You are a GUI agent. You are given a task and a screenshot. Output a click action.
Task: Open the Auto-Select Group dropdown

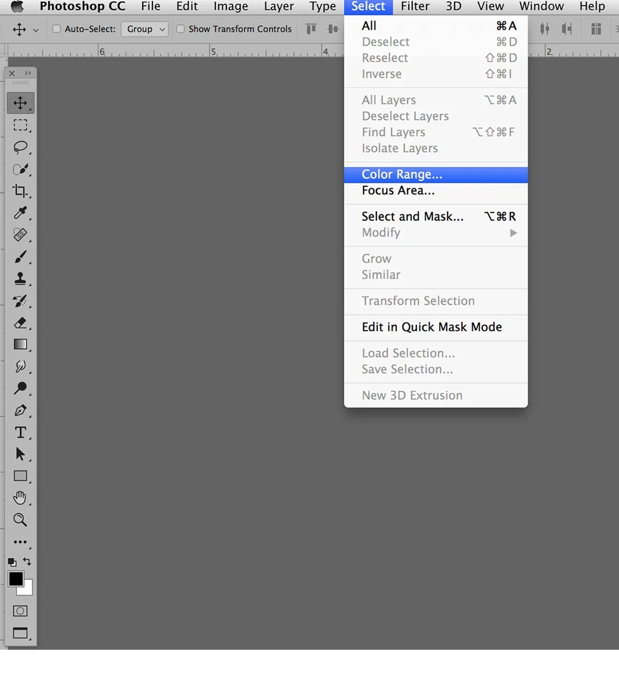pos(145,29)
